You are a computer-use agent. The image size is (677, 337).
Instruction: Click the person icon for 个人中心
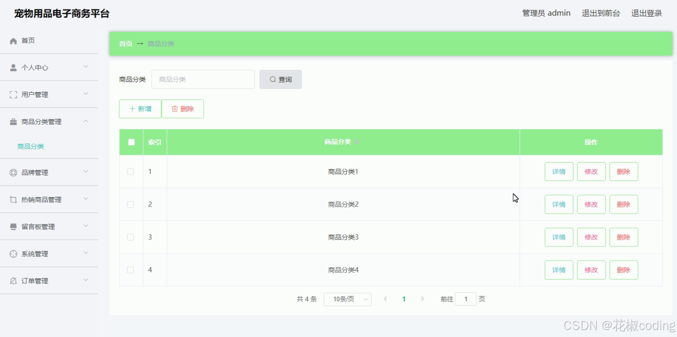(13, 68)
